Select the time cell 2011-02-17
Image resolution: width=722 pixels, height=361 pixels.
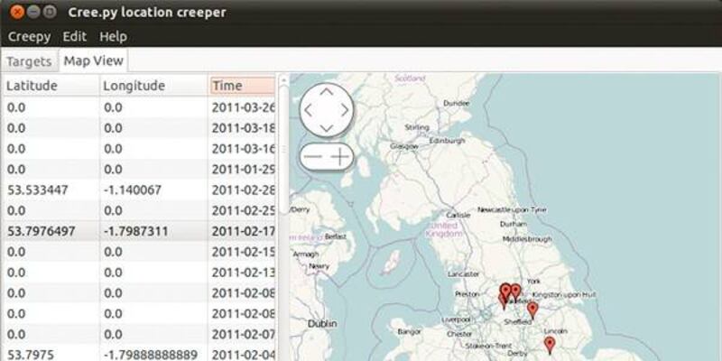[243, 231]
